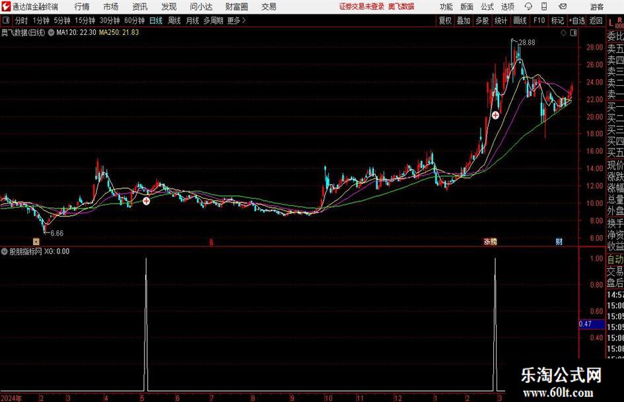Screen dimensions: 624x402
Task: Click the 多股 multi-stock button
Action: click(x=482, y=20)
